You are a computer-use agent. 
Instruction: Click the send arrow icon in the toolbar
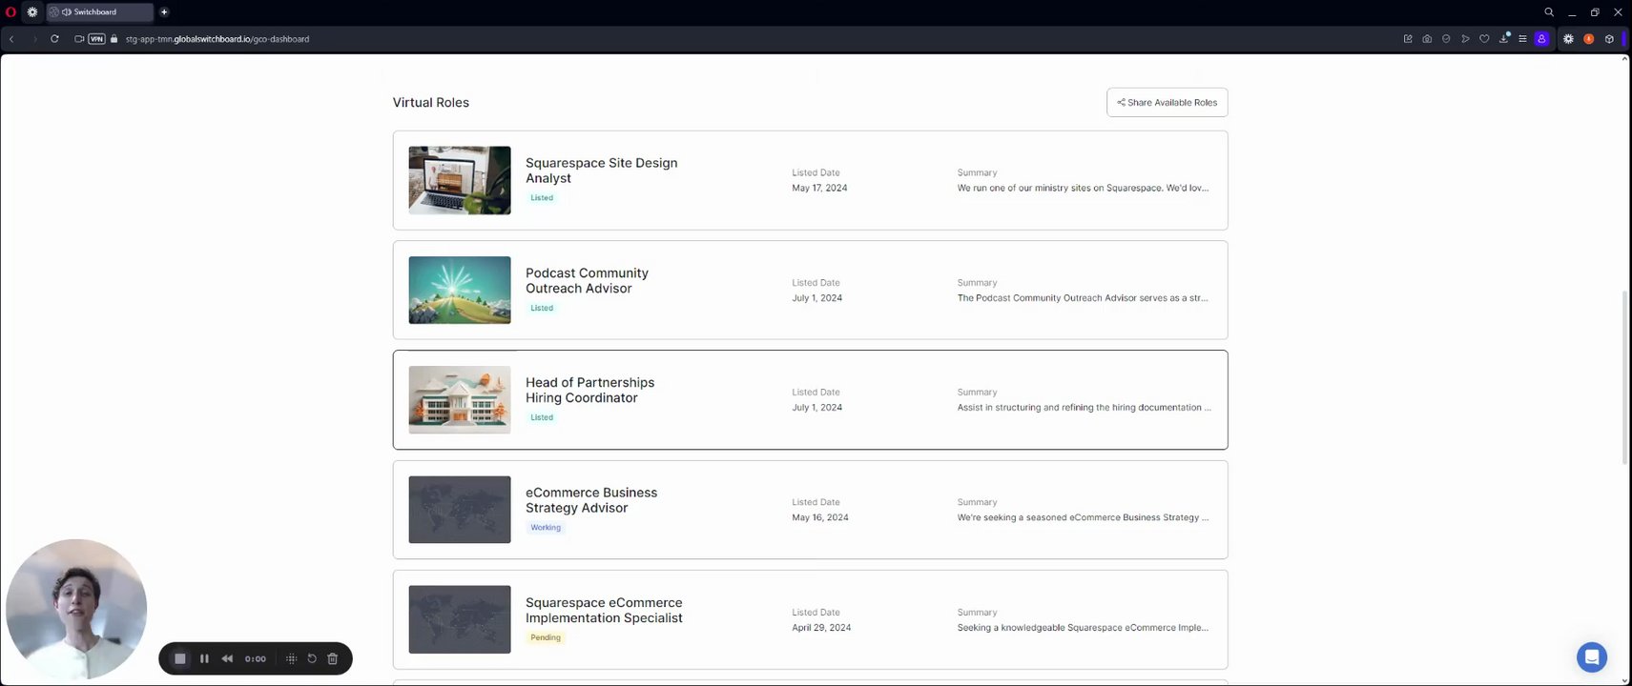tap(1465, 39)
